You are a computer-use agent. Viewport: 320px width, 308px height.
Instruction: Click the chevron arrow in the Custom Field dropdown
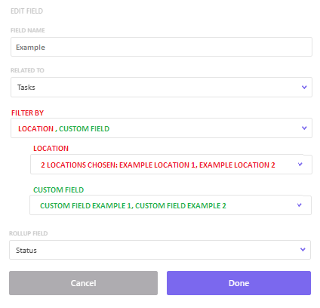300,205
